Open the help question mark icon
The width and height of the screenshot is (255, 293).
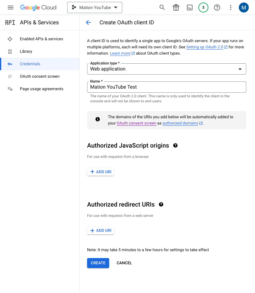coord(217,7)
